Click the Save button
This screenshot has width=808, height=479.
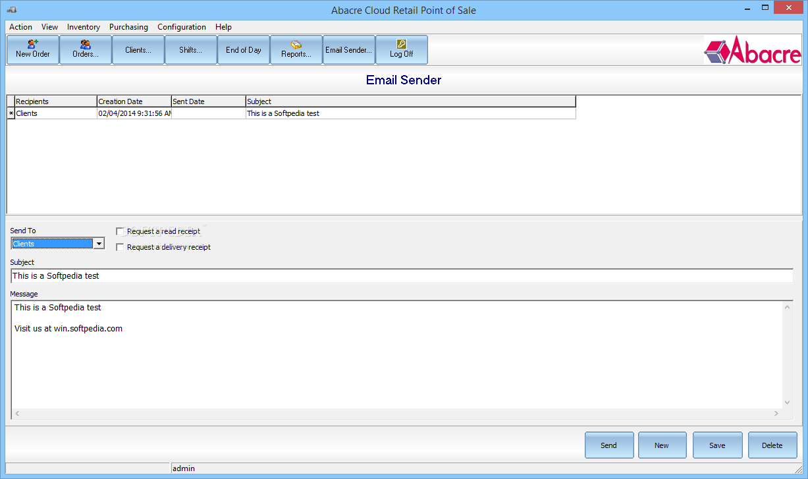coord(717,445)
